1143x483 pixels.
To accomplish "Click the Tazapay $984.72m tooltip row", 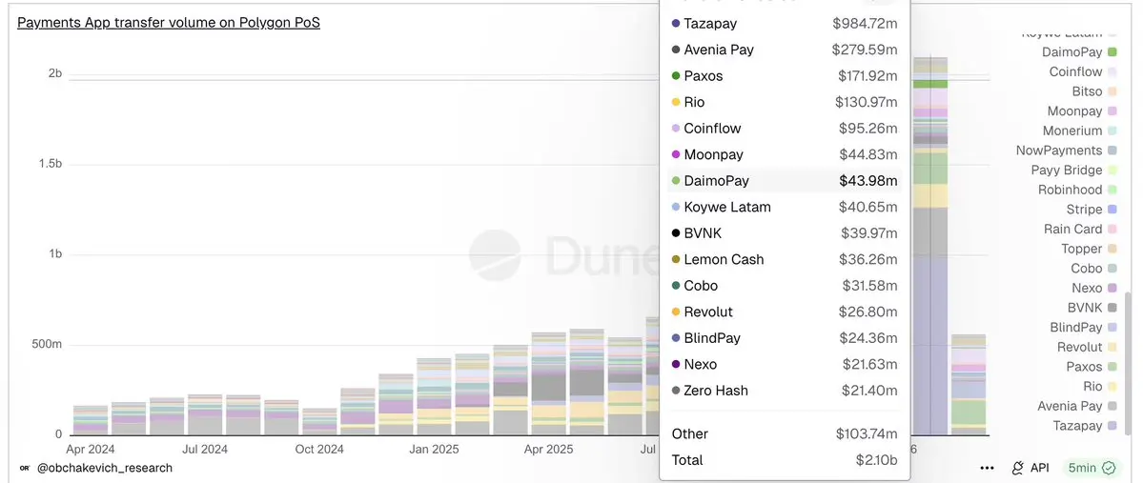I will pyautogui.click(x=785, y=24).
